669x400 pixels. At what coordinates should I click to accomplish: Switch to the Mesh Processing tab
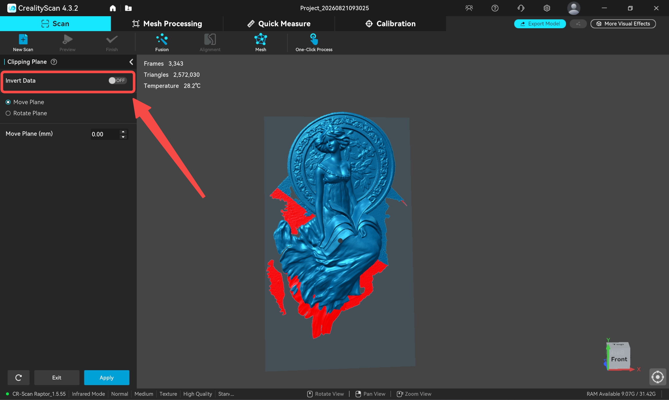click(x=167, y=24)
